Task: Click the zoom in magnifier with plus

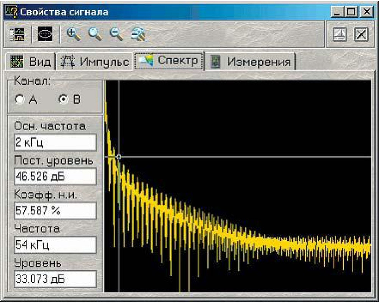Action: 73,34
